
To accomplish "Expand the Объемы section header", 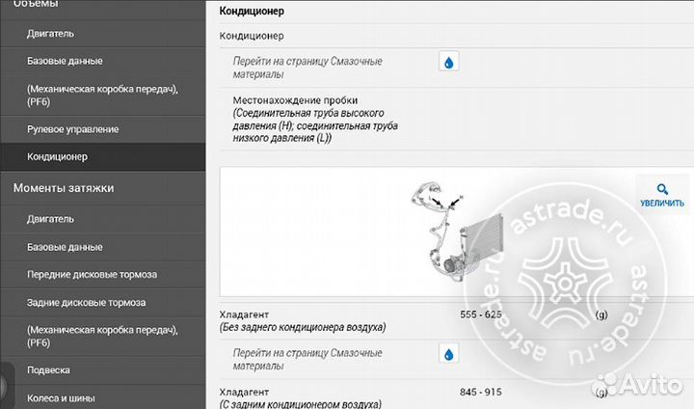I will (x=48, y=5).
